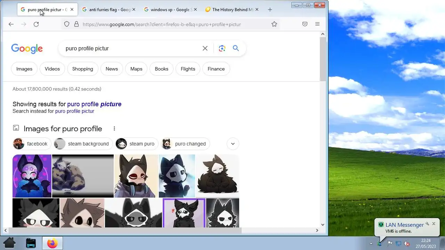Open the LAN Messenger tray icon
This screenshot has width=445, height=250.
point(380,243)
